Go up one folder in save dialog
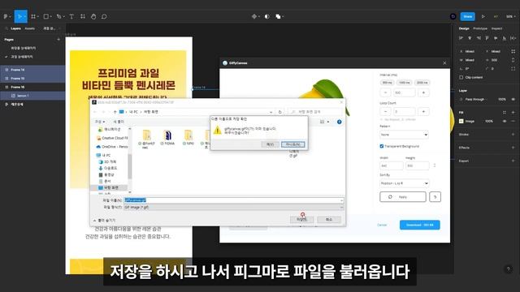Viewport: 520px width, 292px height. (115, 112)
